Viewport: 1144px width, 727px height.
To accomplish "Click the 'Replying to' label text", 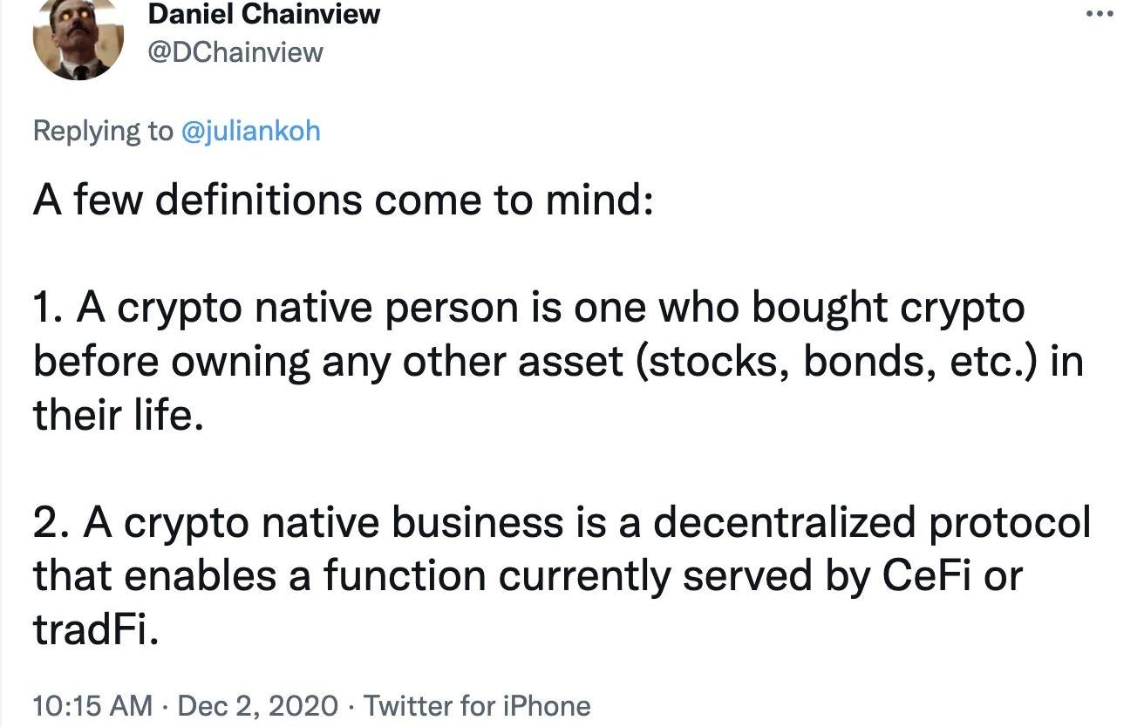I will pos(103,132).
